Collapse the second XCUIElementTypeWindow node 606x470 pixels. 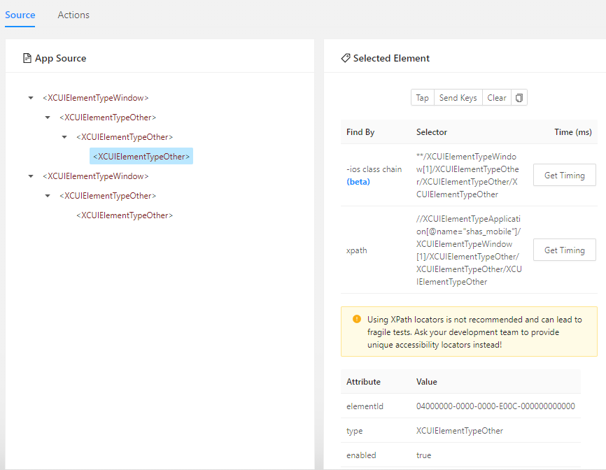tap(31, 176)
